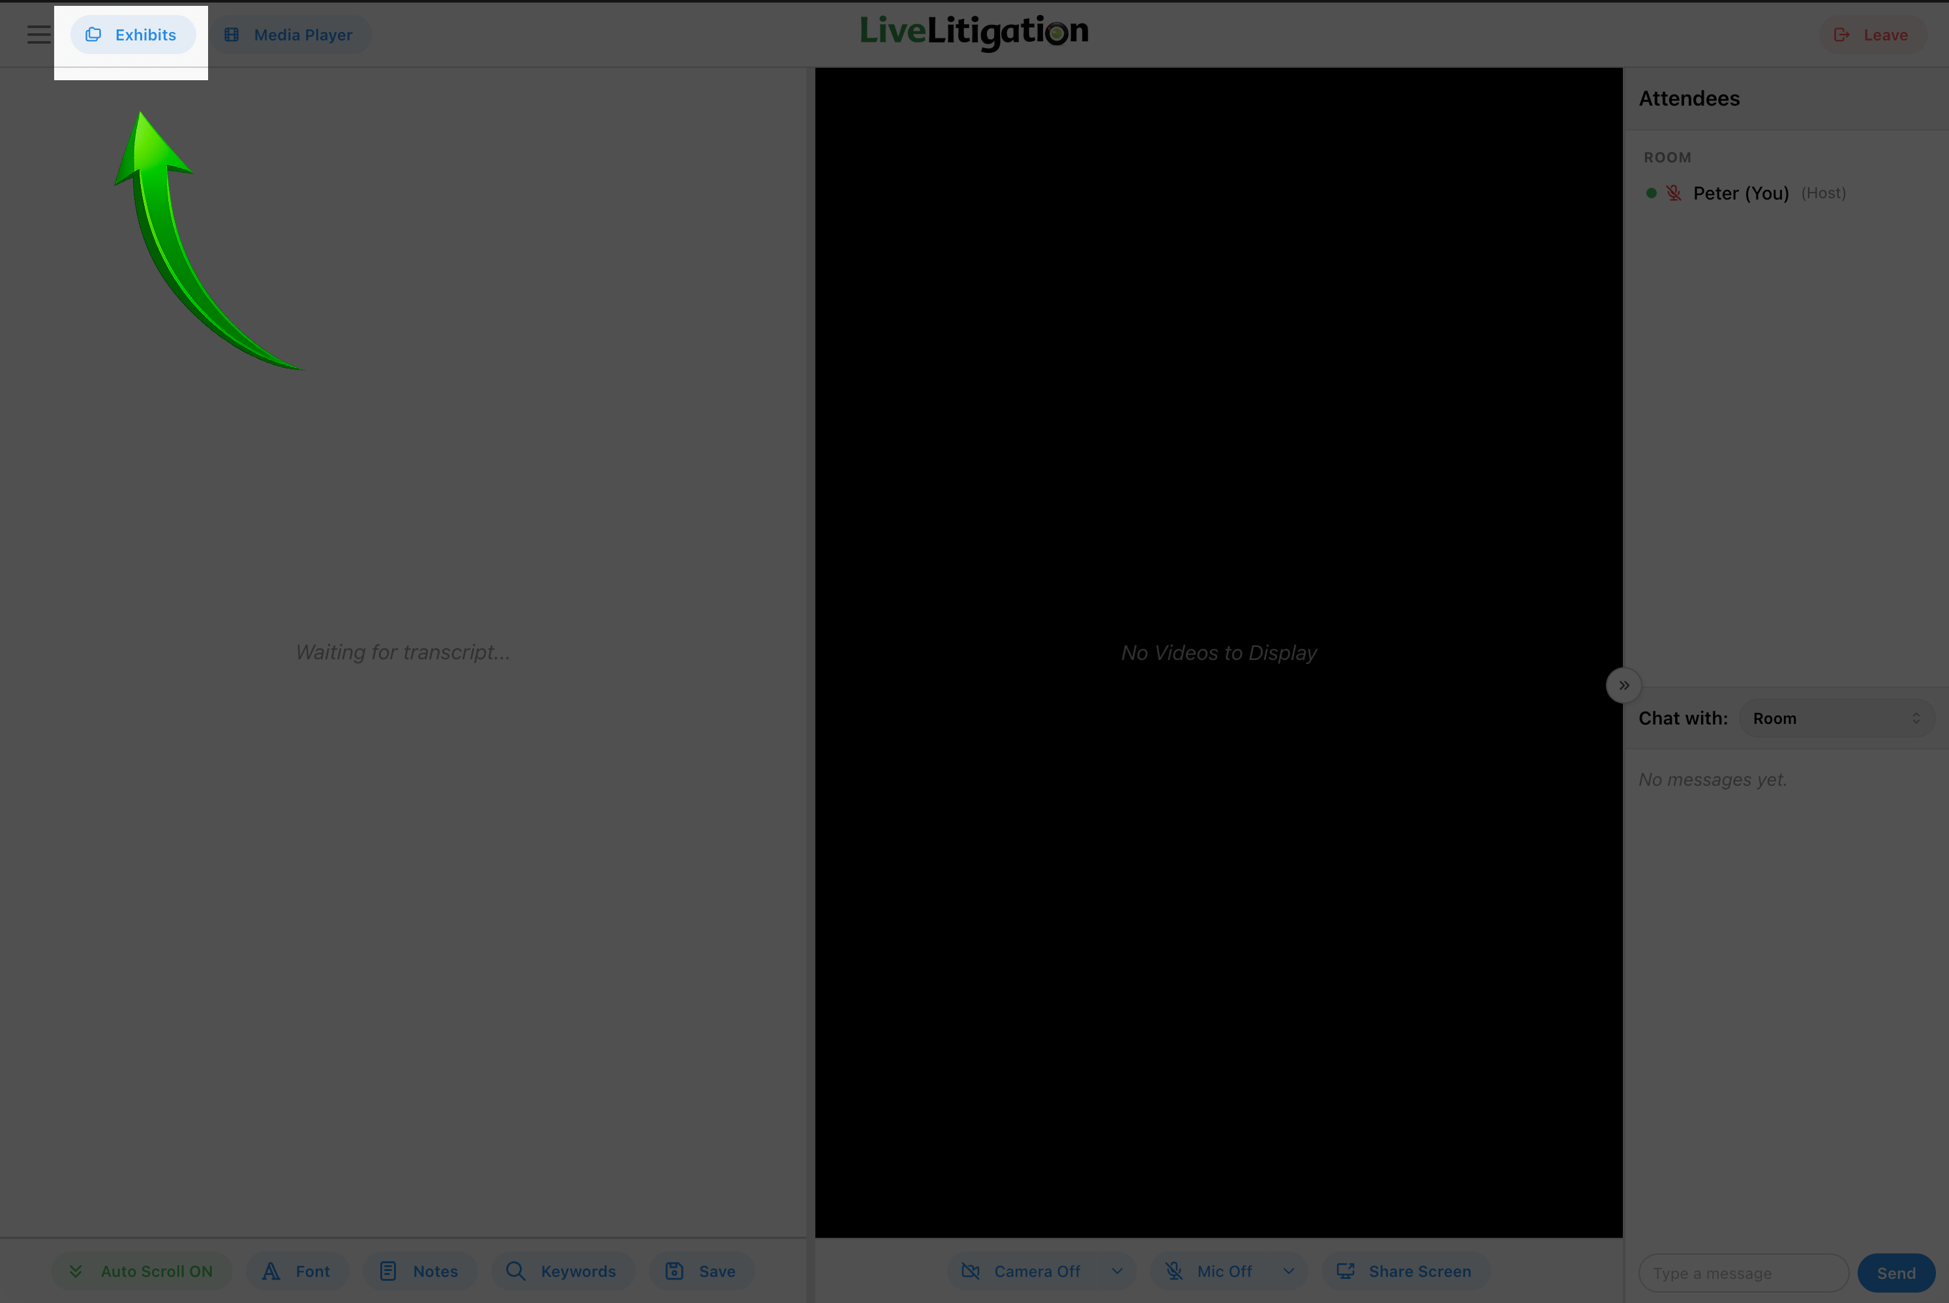Image resolution: width=1949 pixels, height=1303 pixels.
Task: Turn on the camera
Action: (1022, 1272)
